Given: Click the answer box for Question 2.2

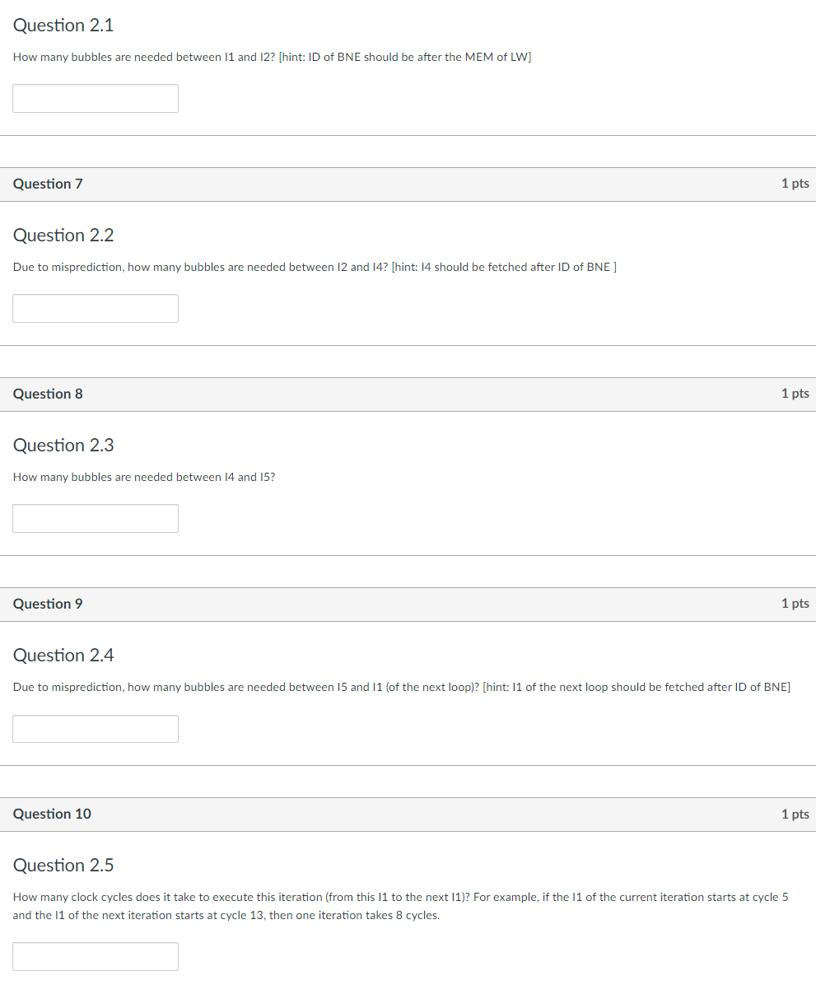Looking at the screenshot, I should (x=95, y=308).
